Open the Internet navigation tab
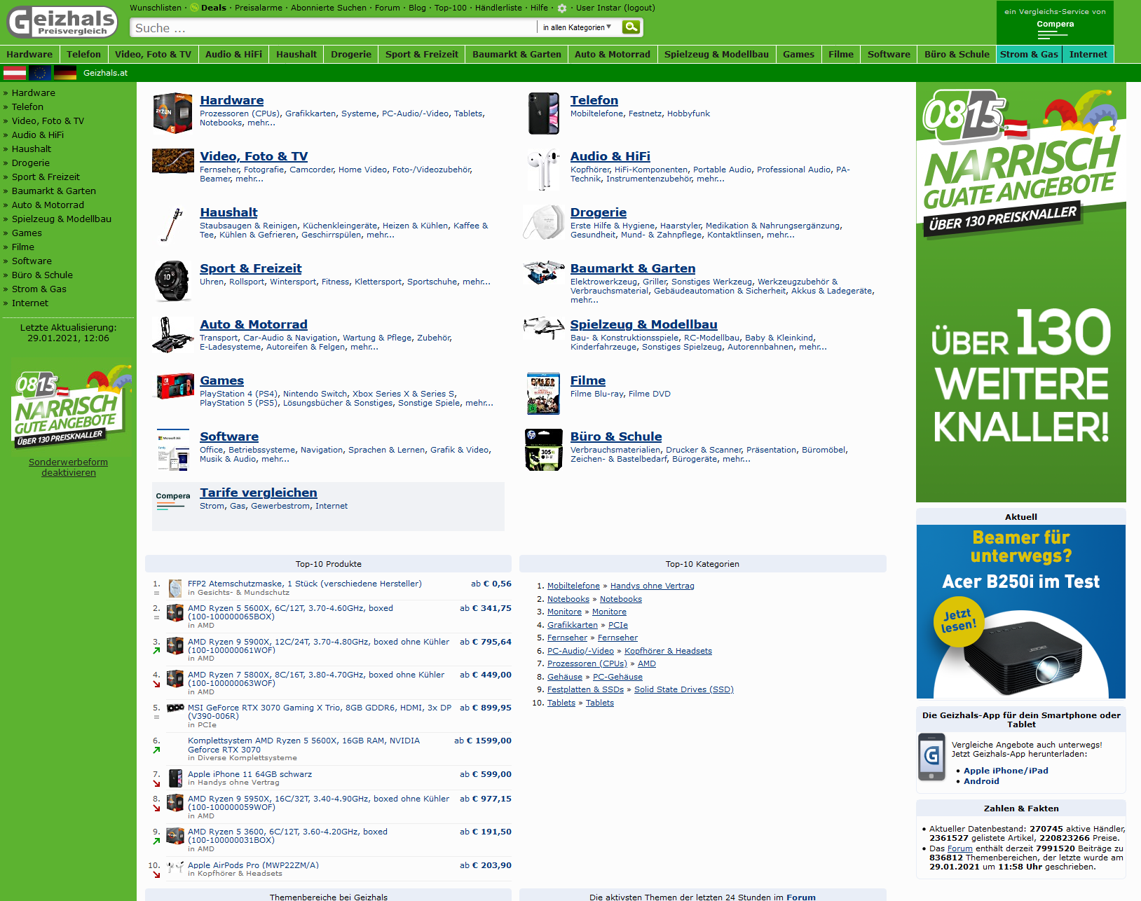This screenshot has width=1141, height=901. click(x=1088, y=54)
